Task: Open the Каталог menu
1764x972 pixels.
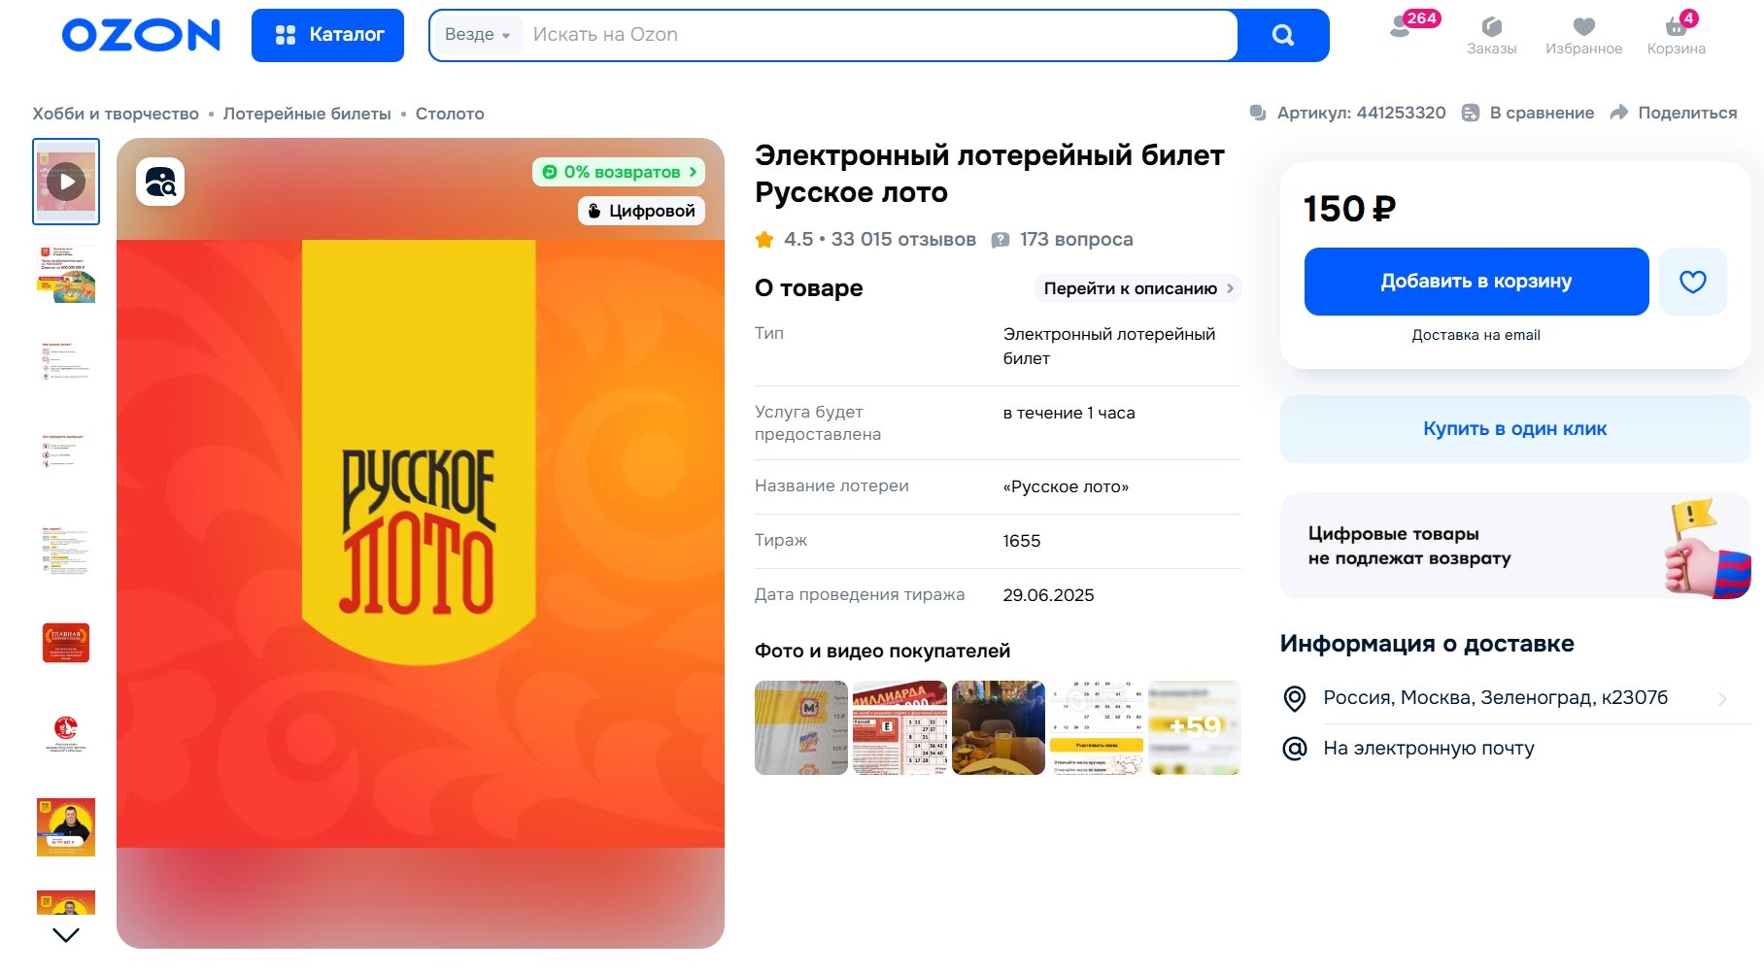Action: 327,34
